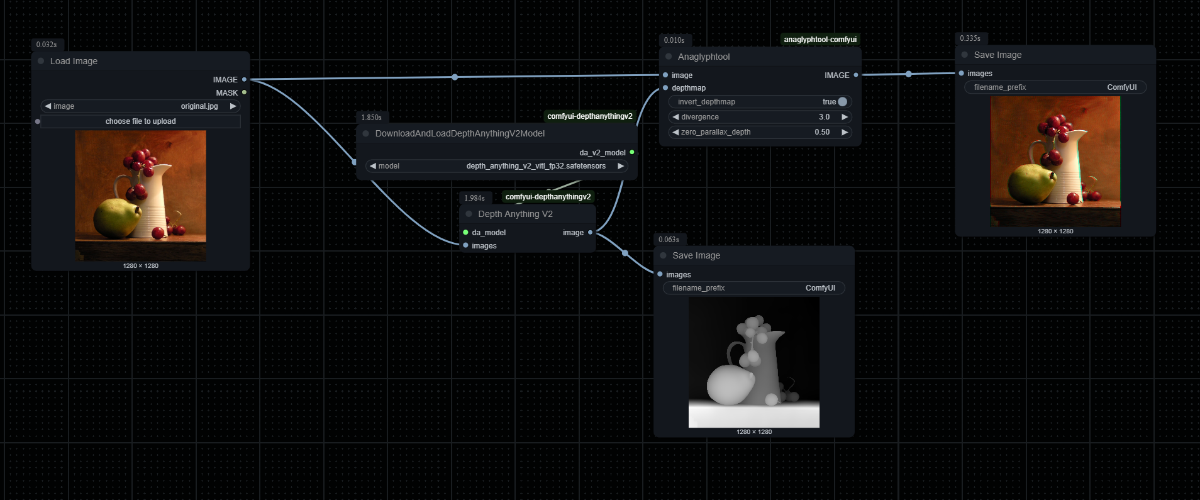Screen dimensions: 1200x500
Task: Select the lower Save Image node title
Action: point(696,255)
